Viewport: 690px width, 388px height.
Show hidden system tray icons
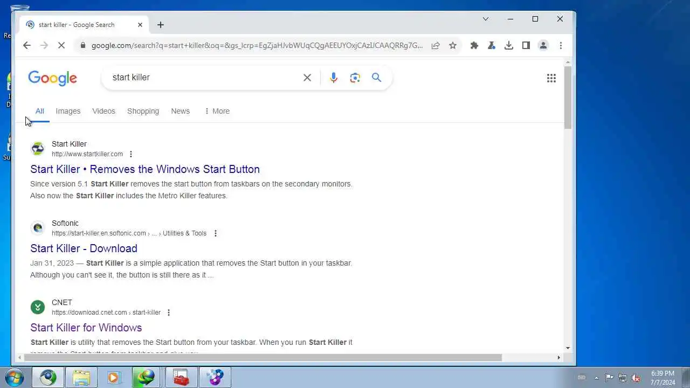coord(596,378)
